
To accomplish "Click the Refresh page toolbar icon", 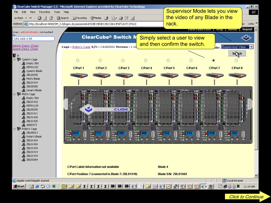I will pyautogui.click(x=45, y=18).
